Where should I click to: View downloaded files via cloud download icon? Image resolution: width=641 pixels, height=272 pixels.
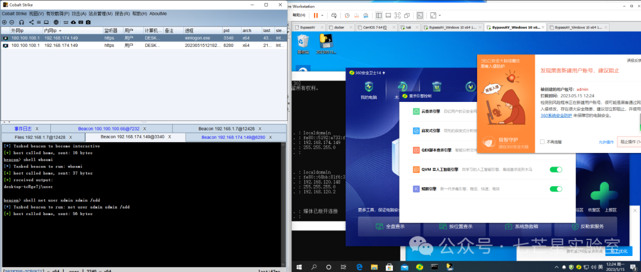(x=73, y=22)
